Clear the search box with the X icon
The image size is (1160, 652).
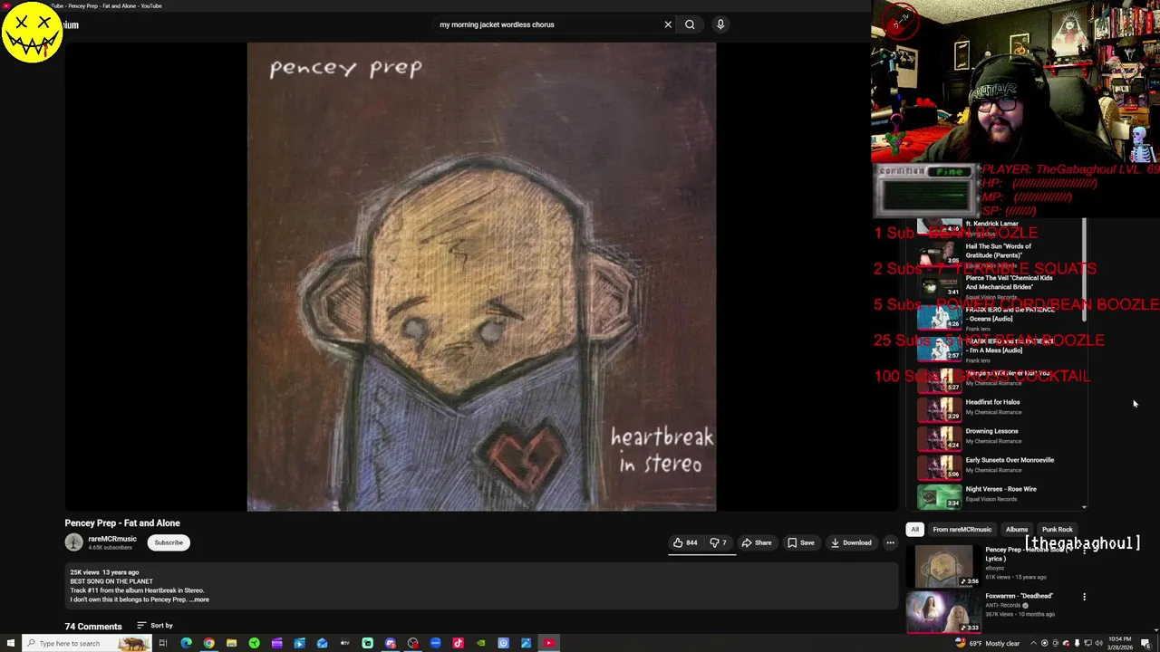pyautogui.click(x=668, y=24)
